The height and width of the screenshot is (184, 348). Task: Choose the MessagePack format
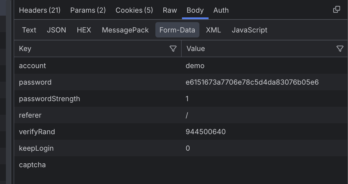coord(125,30)
